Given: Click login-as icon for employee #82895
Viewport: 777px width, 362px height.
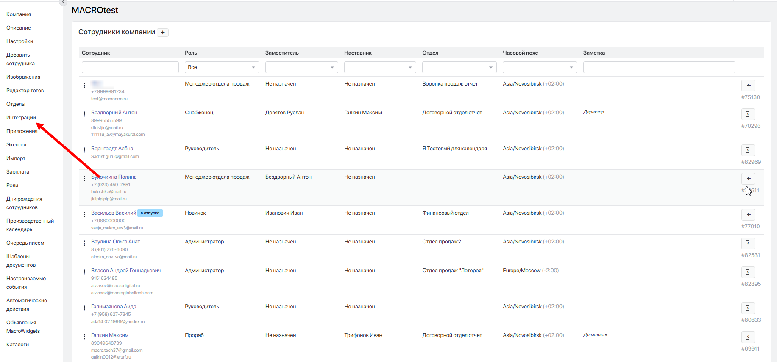Looking at the screenshot, I should [x=748, y=272].
